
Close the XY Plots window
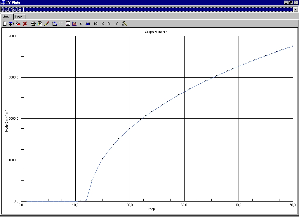pyautogui.click(x=295, y=2)
